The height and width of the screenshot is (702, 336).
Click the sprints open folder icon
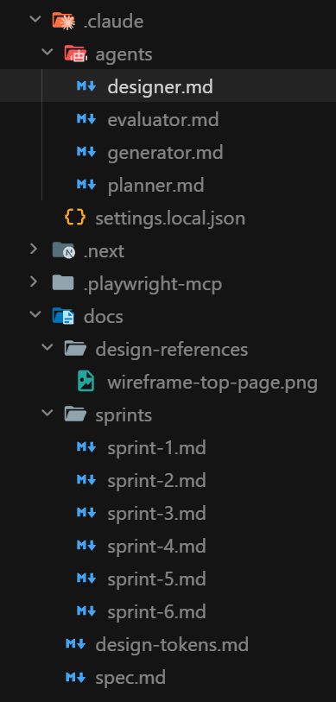(75, 414)
